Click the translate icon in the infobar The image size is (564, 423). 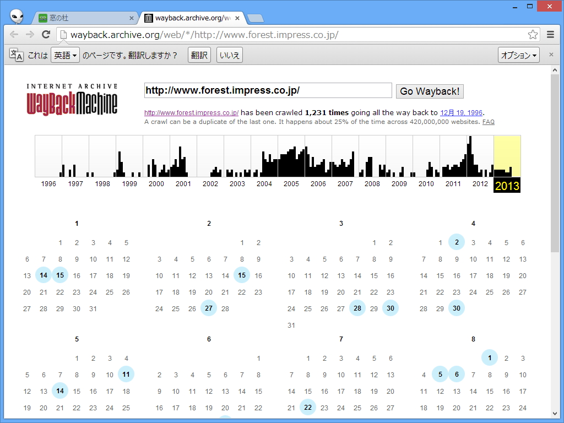coord(16,55)
